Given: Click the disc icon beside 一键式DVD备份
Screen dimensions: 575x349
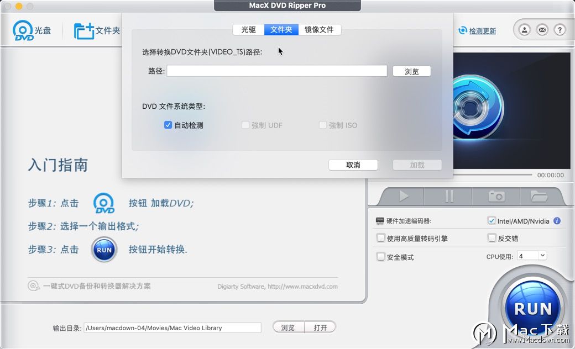Looking at the screenshot, I should (33, 285).
